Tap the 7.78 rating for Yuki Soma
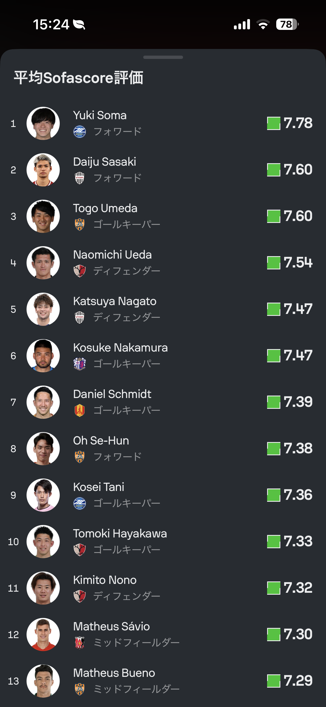The width and height of the screenshot is (326, 707). (298, 123)
